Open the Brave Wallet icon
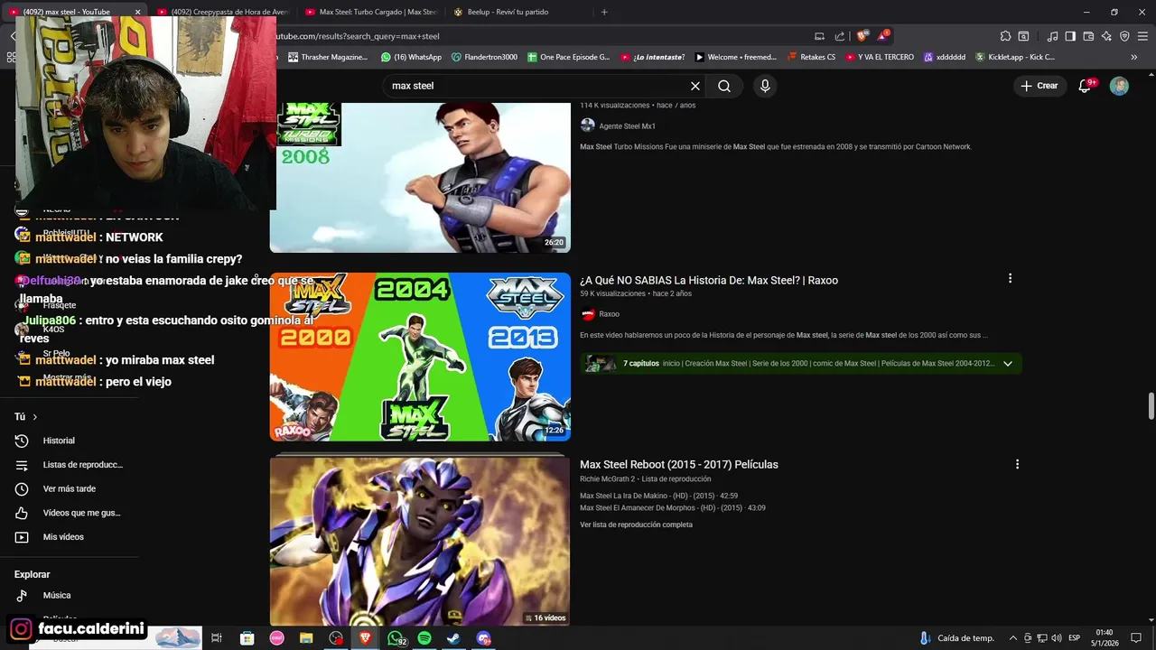1156x650 pixels. [x=1088, y=36]
